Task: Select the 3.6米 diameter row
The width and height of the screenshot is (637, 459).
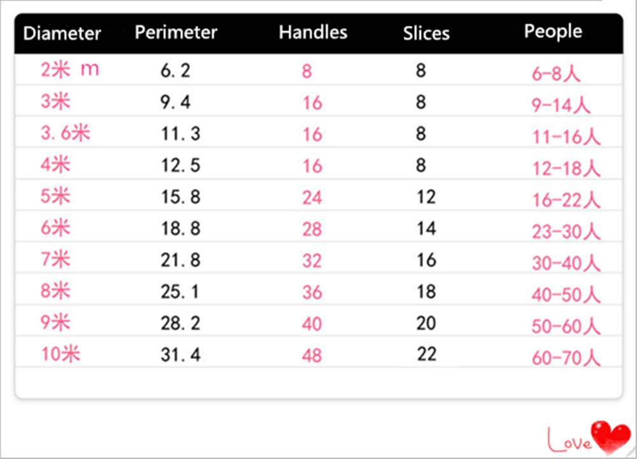Action: point(318,132)
